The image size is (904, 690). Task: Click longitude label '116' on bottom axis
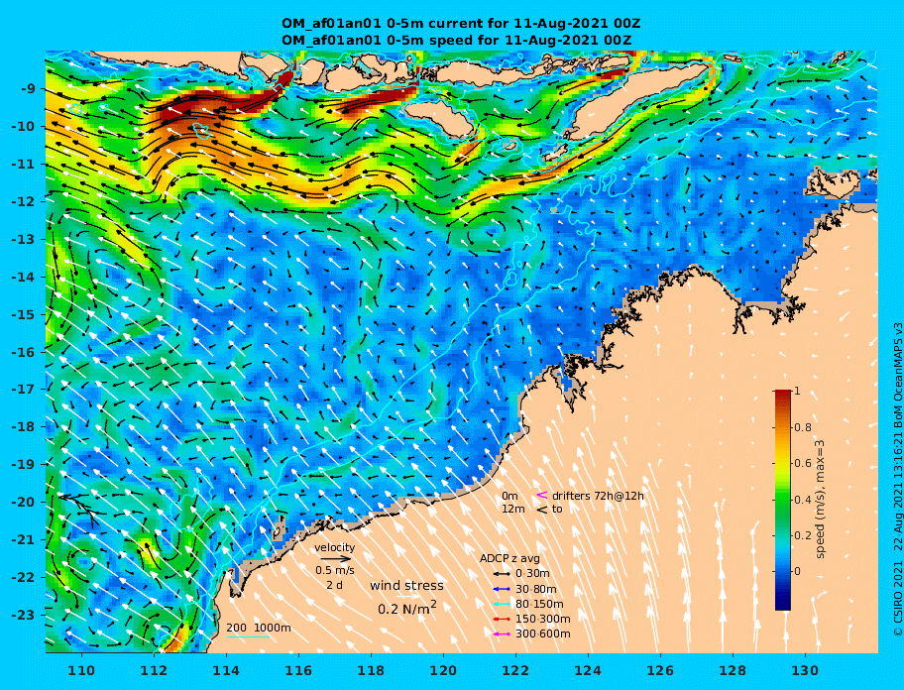click(298, 670)
